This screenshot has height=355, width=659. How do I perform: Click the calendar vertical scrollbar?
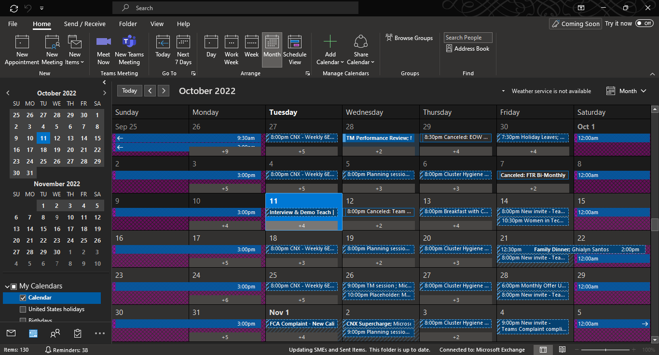(655, 225)
